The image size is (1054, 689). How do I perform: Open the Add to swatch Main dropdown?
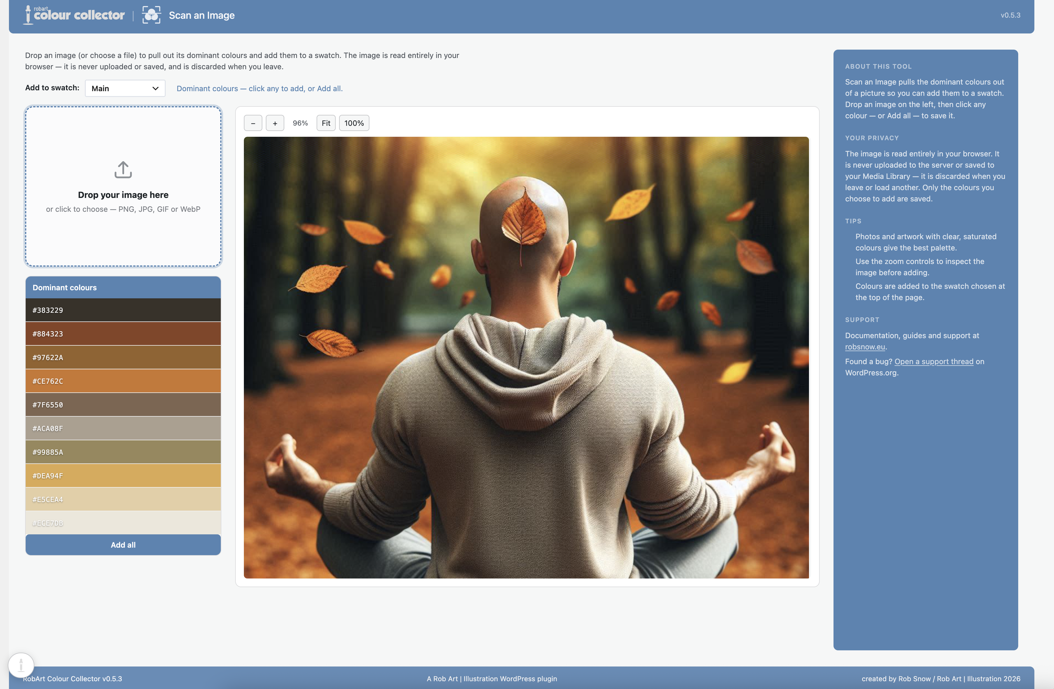click(125, 89)
